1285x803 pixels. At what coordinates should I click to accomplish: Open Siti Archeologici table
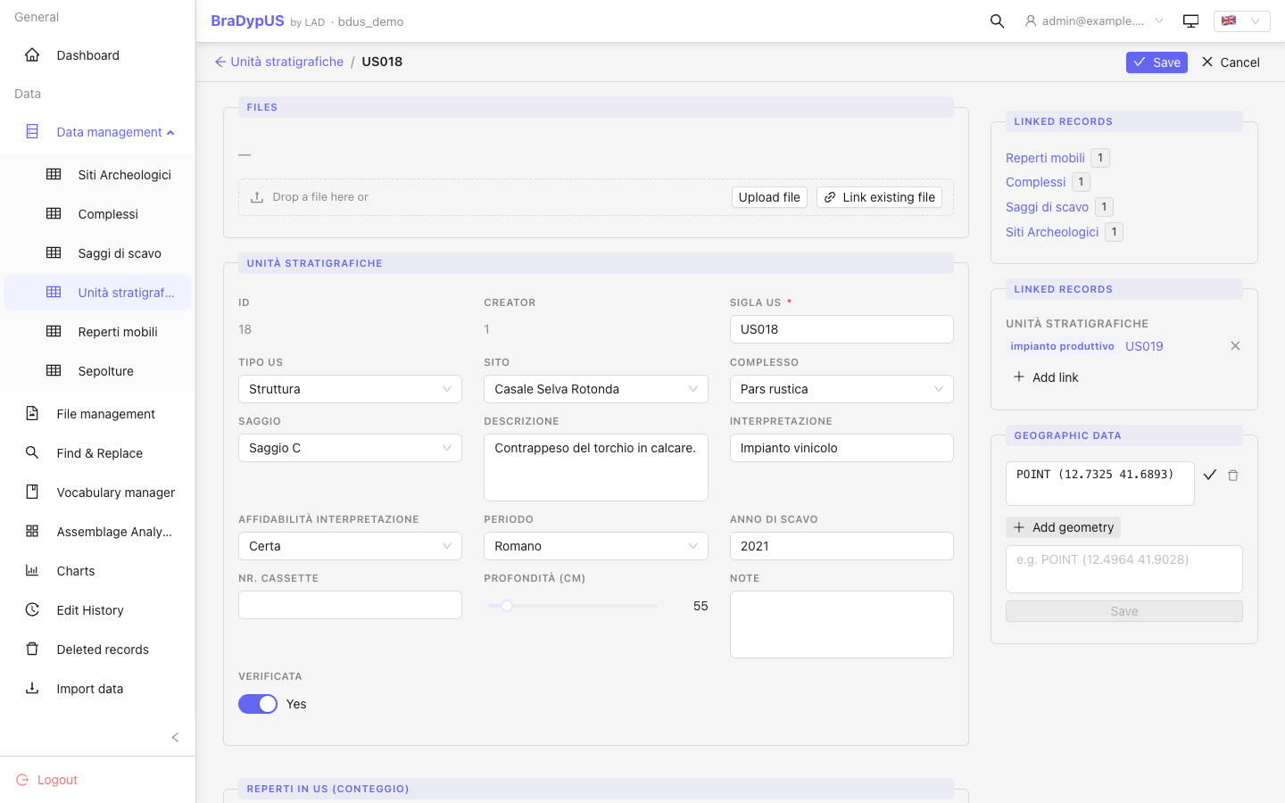[x=98, y=175]
